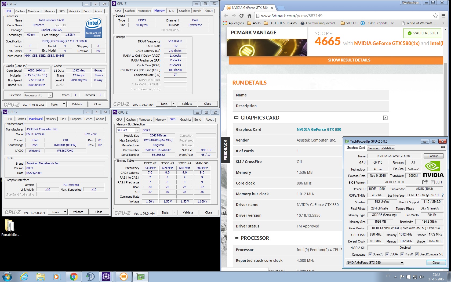The height and width of the screenshot is (282, 451).
Task: Toggle the PhysX checkbox in GPU-Z
Action: (x=402, y=254)
